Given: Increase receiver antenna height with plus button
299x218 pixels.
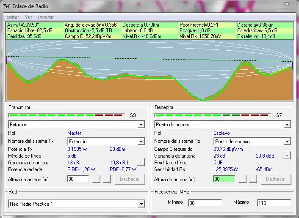Looking at the screenshot, I should (x=253, y=179).
